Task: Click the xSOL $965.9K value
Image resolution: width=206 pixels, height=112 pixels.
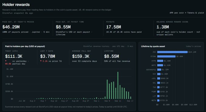Action: [165, 78]
